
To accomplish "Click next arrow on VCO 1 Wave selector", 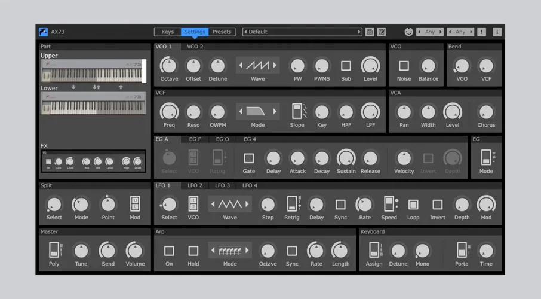I will (275, 65).
